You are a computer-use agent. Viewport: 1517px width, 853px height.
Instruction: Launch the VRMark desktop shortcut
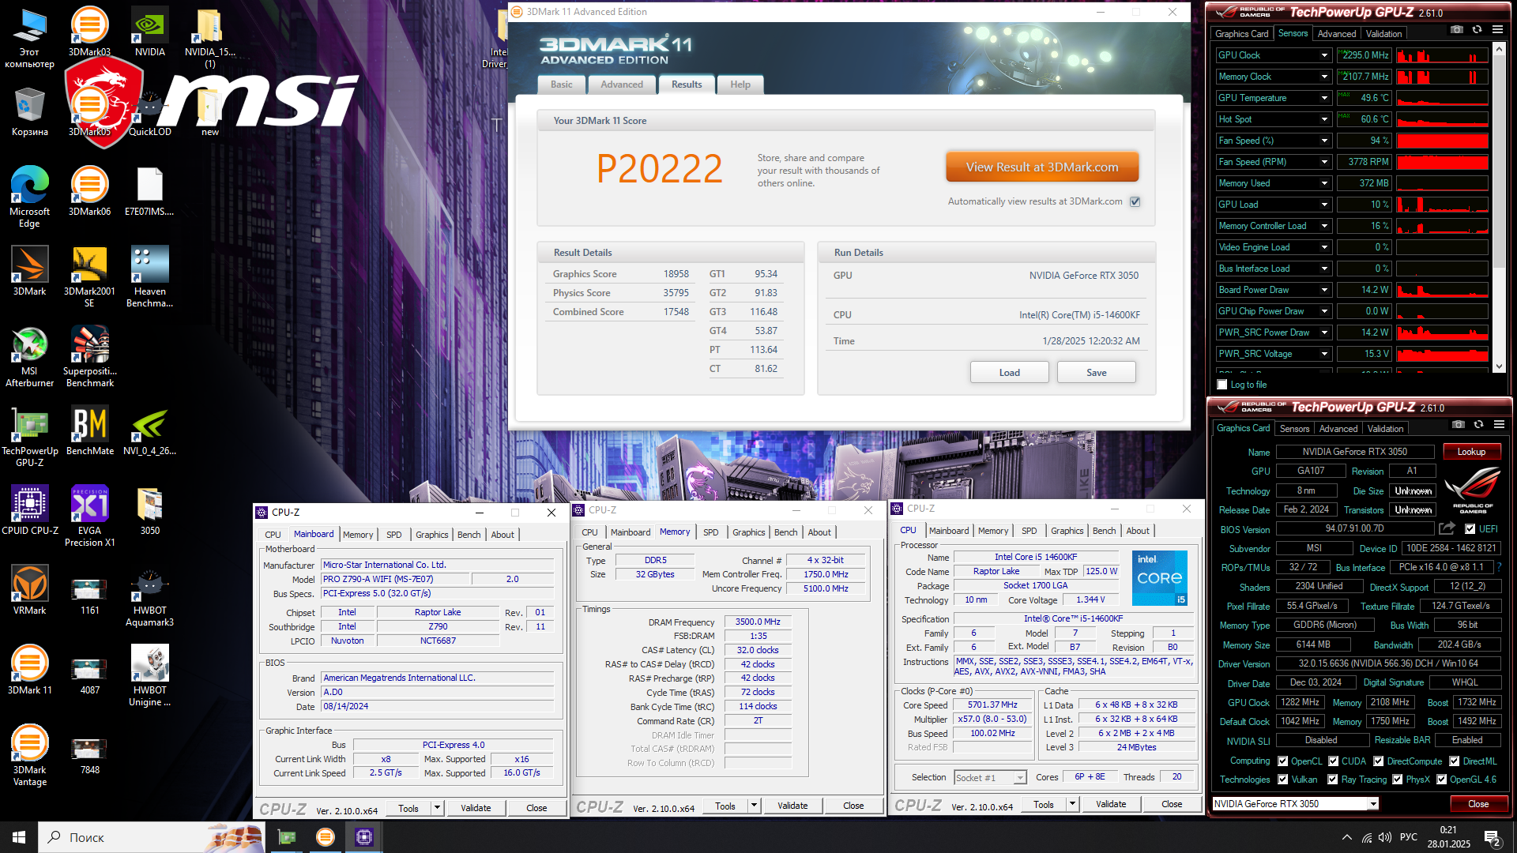click(x=29, y=591)
